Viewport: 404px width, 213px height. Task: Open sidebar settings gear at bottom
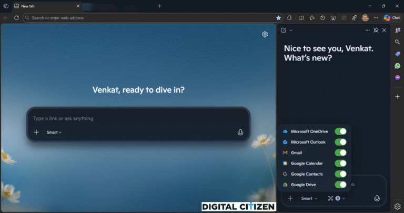(x=398, y=206)
